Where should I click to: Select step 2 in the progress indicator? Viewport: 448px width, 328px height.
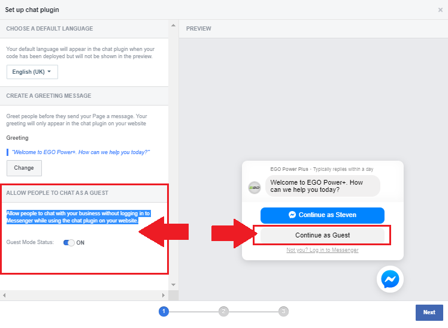[224, 311]
